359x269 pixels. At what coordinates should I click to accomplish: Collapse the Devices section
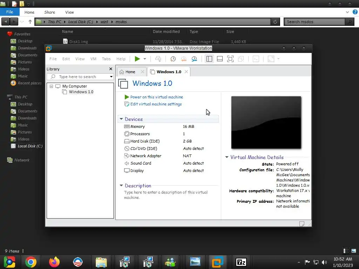121,119
